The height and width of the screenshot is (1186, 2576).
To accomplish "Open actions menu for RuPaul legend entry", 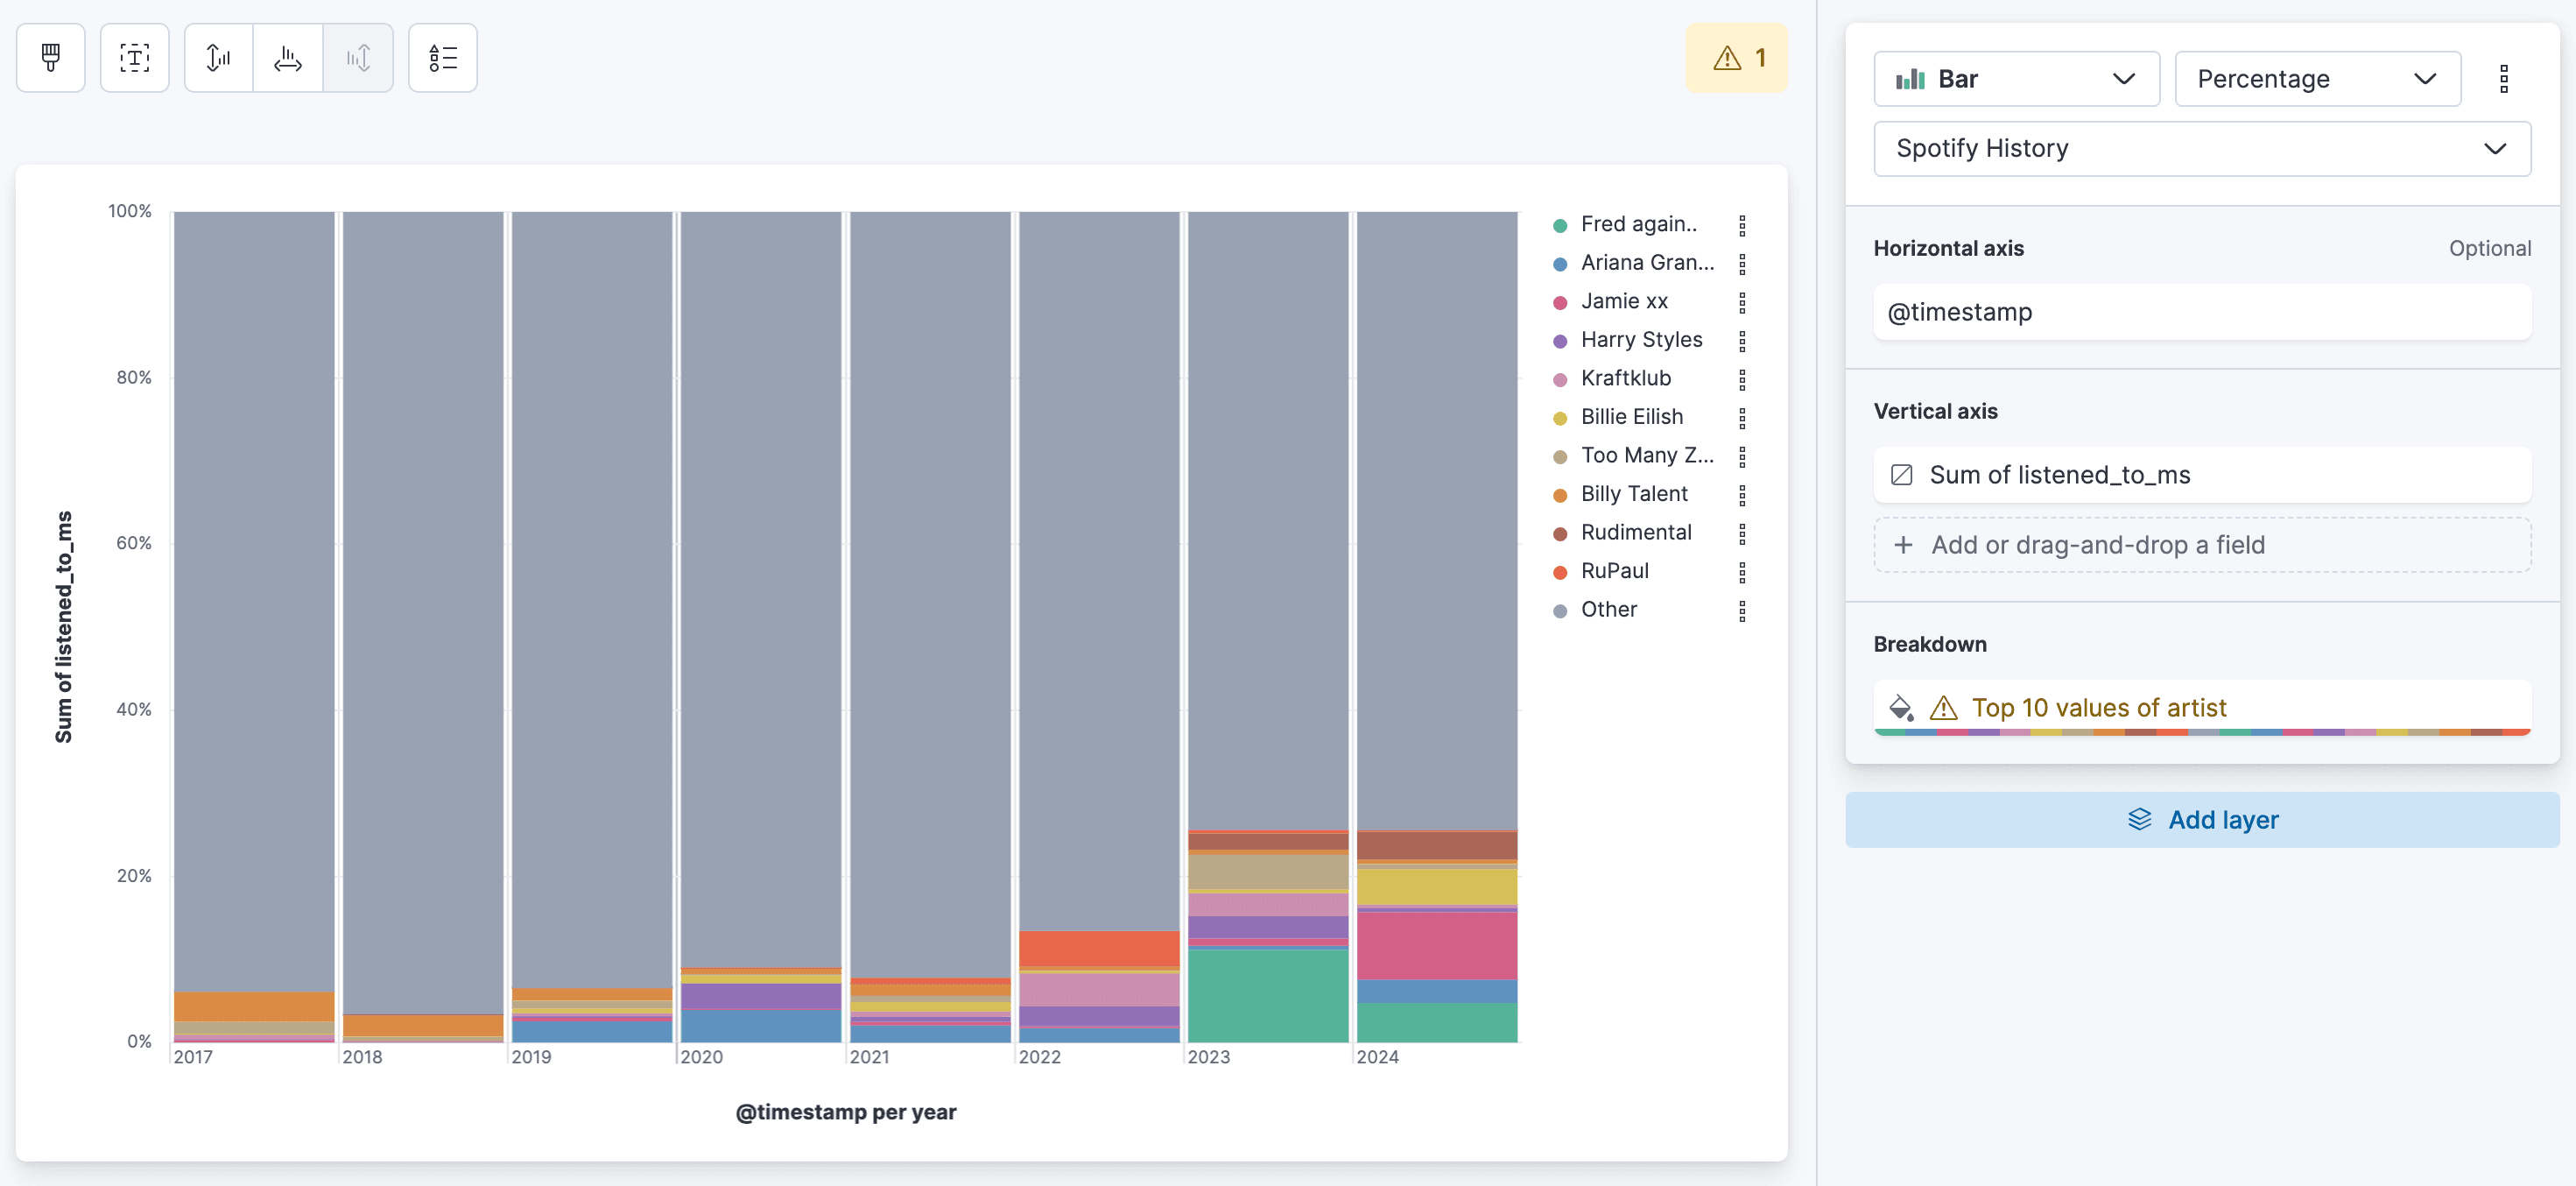I will point(1744,572).
